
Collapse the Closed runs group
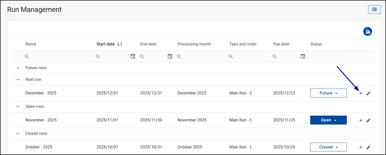click(x=18, y=134)
